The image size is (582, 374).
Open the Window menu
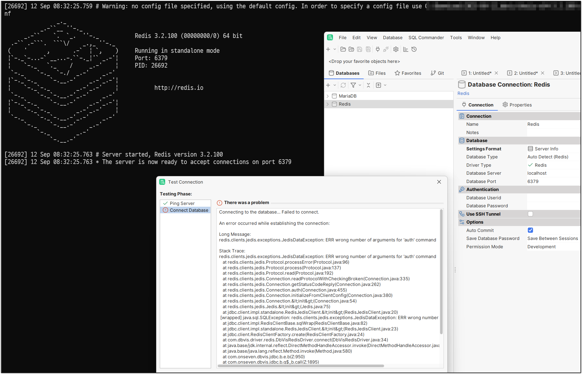pos(476,38)
